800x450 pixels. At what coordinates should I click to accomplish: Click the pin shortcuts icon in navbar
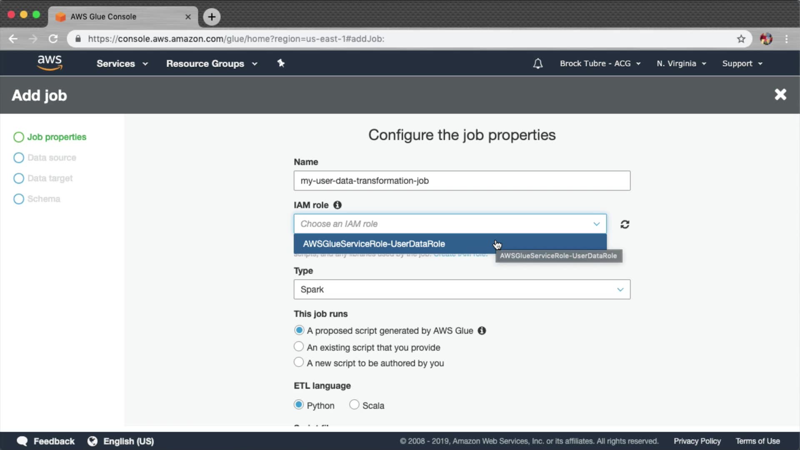[281, 63]
